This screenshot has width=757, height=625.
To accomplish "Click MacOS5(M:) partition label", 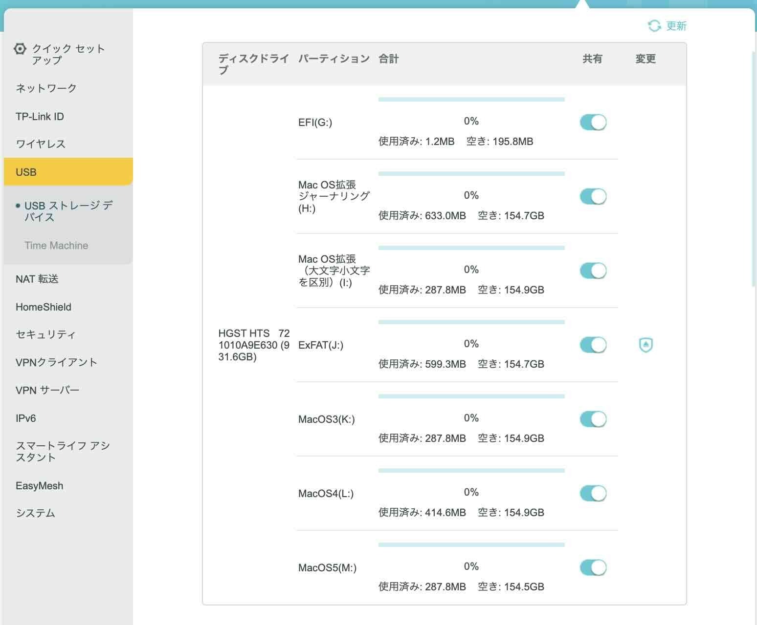I will coord(327,568).
